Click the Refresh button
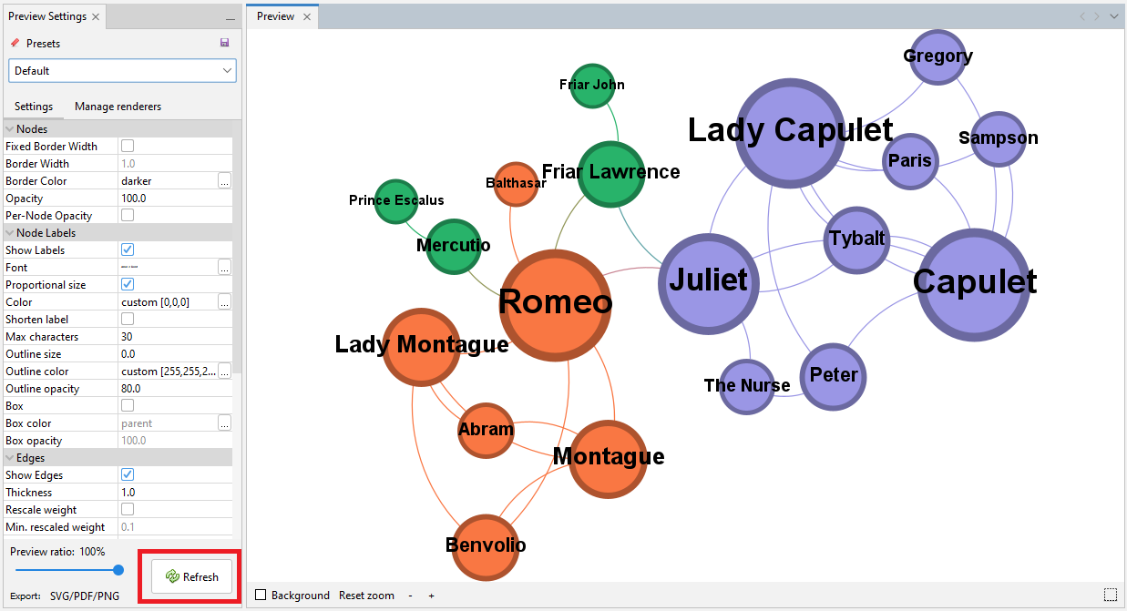This screenshot has height=611, width=1127. [x=191, y=576]
